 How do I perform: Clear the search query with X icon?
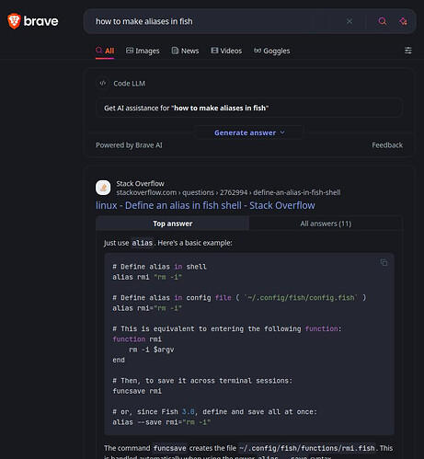(x=350, y=21)
